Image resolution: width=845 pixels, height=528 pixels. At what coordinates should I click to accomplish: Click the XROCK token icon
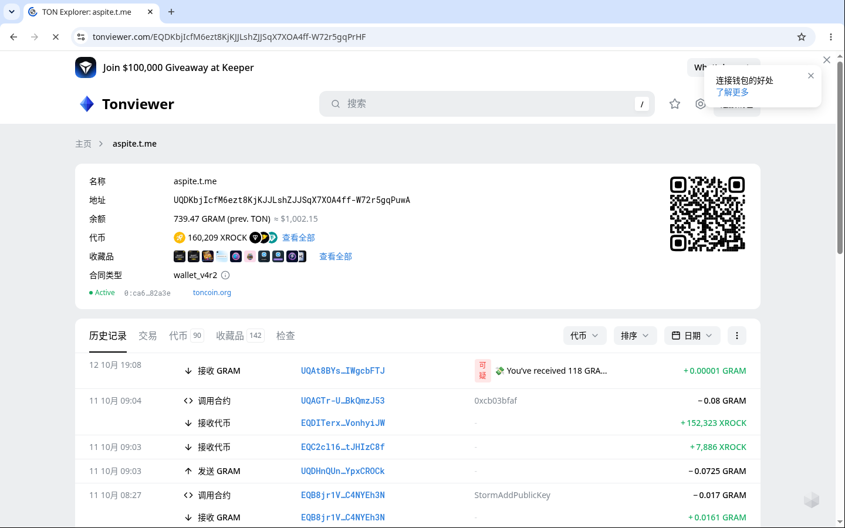pyautogui.click(x=180, y=238)
